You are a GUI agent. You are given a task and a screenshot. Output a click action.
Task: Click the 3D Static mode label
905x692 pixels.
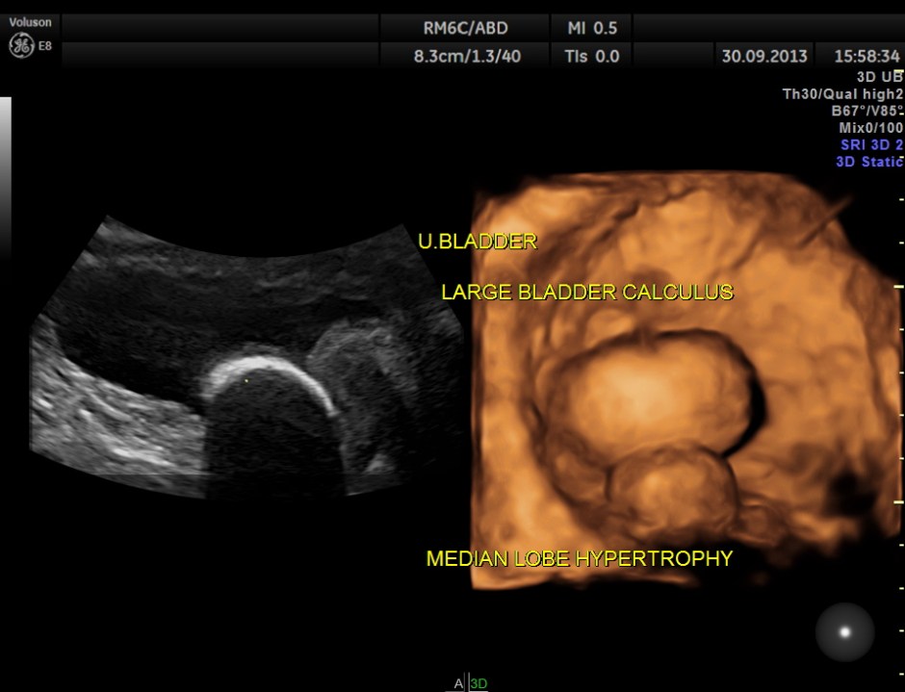(x=868, y=162)
